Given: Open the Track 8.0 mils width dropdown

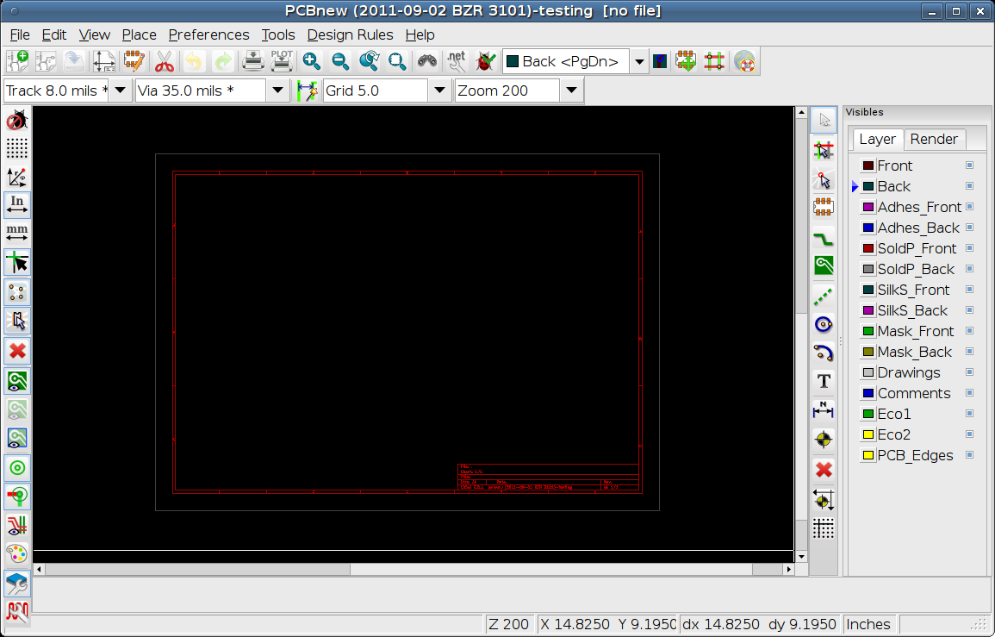Looking at the screenshot, I should pyautogui.click(x=121, y=91).
